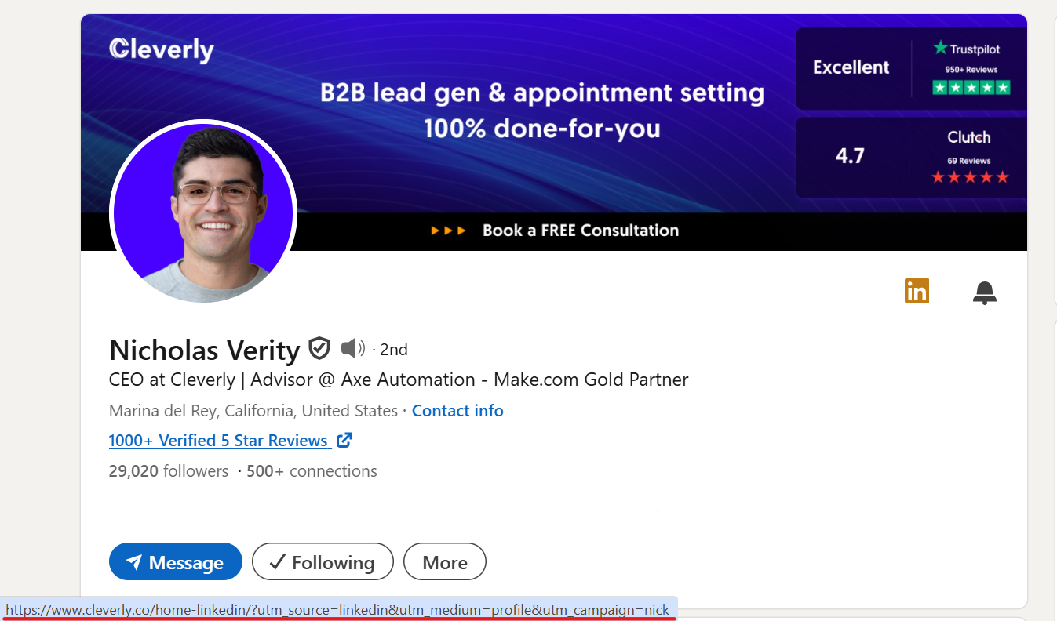Click the 29,020 followers count
The image size is (1057, 621).
click(169, 471)
